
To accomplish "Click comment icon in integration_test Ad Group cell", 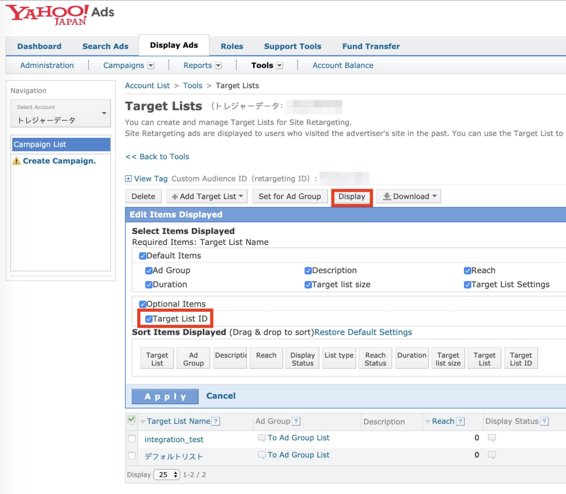I will 262,438.
